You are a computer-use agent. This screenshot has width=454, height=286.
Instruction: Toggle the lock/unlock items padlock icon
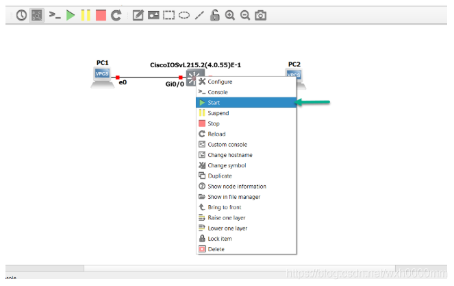214,15
